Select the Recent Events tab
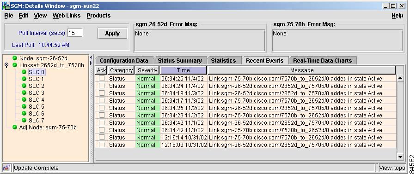Image resolution: width=416 pixels, height=174 pixels. coord(265,60)
